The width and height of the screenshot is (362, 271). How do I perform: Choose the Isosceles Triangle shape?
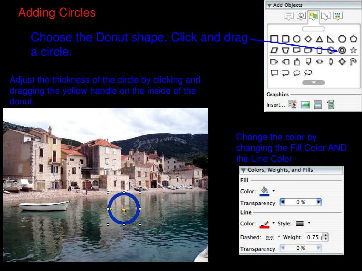[319, 39]
